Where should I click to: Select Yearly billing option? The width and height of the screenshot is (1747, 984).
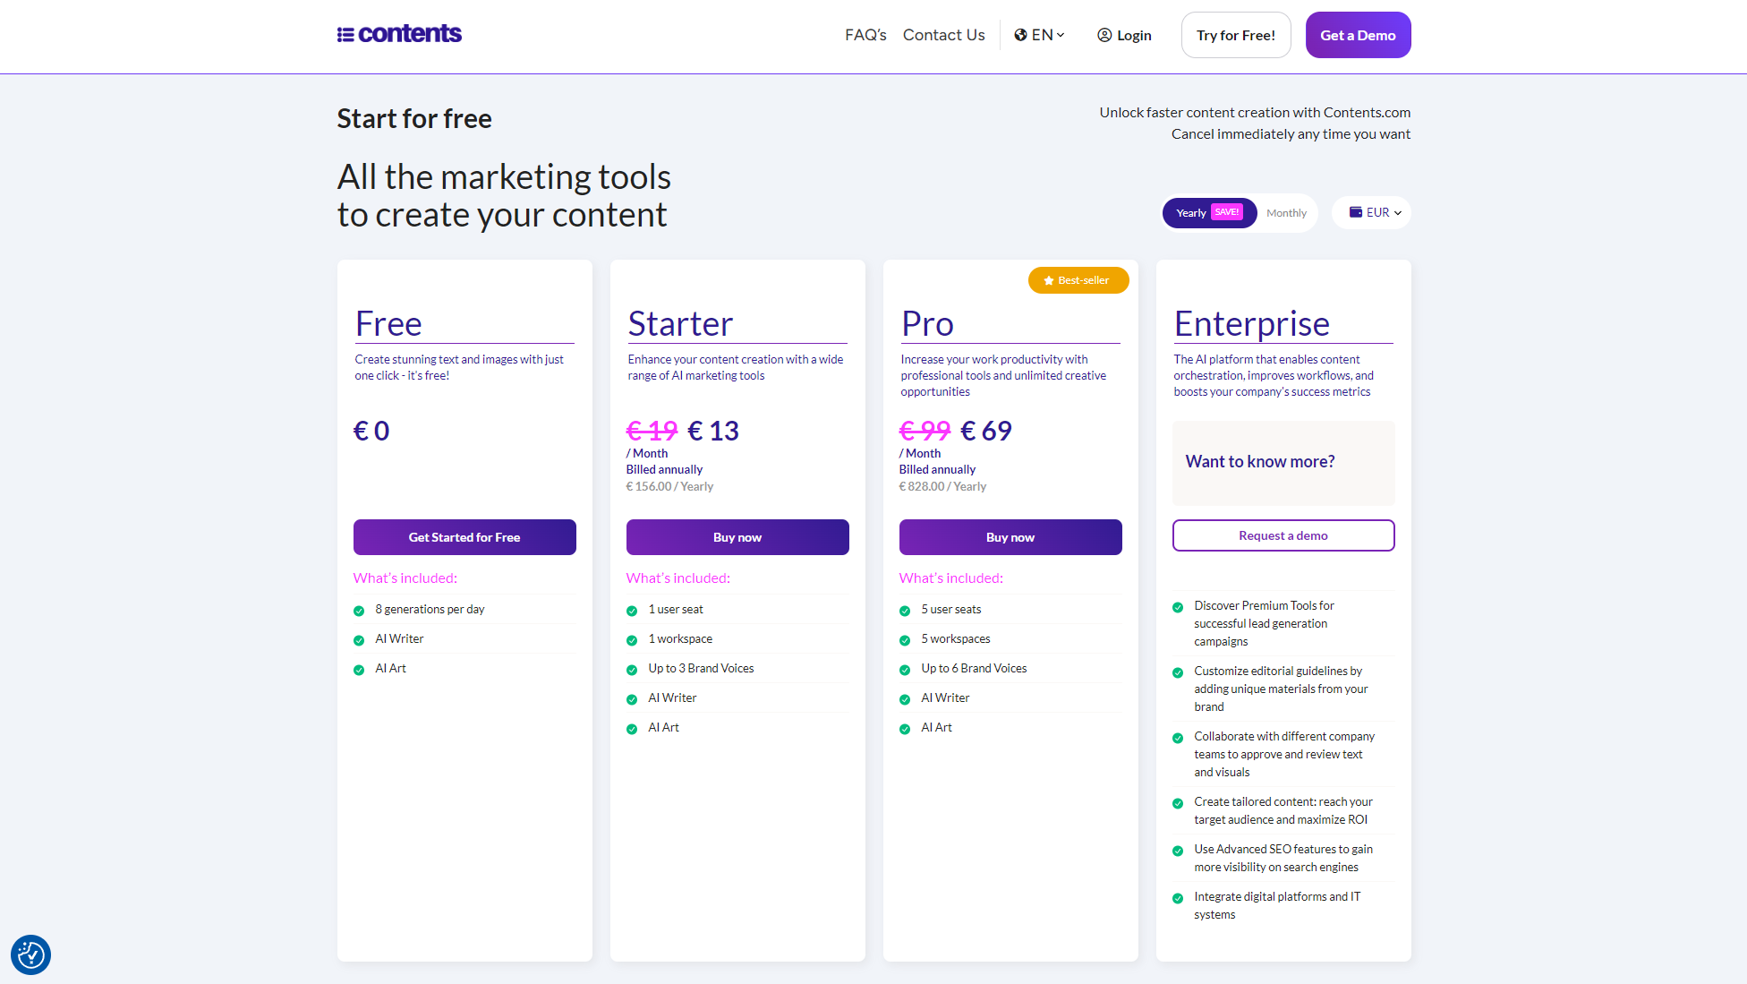tap(1190, 213)
